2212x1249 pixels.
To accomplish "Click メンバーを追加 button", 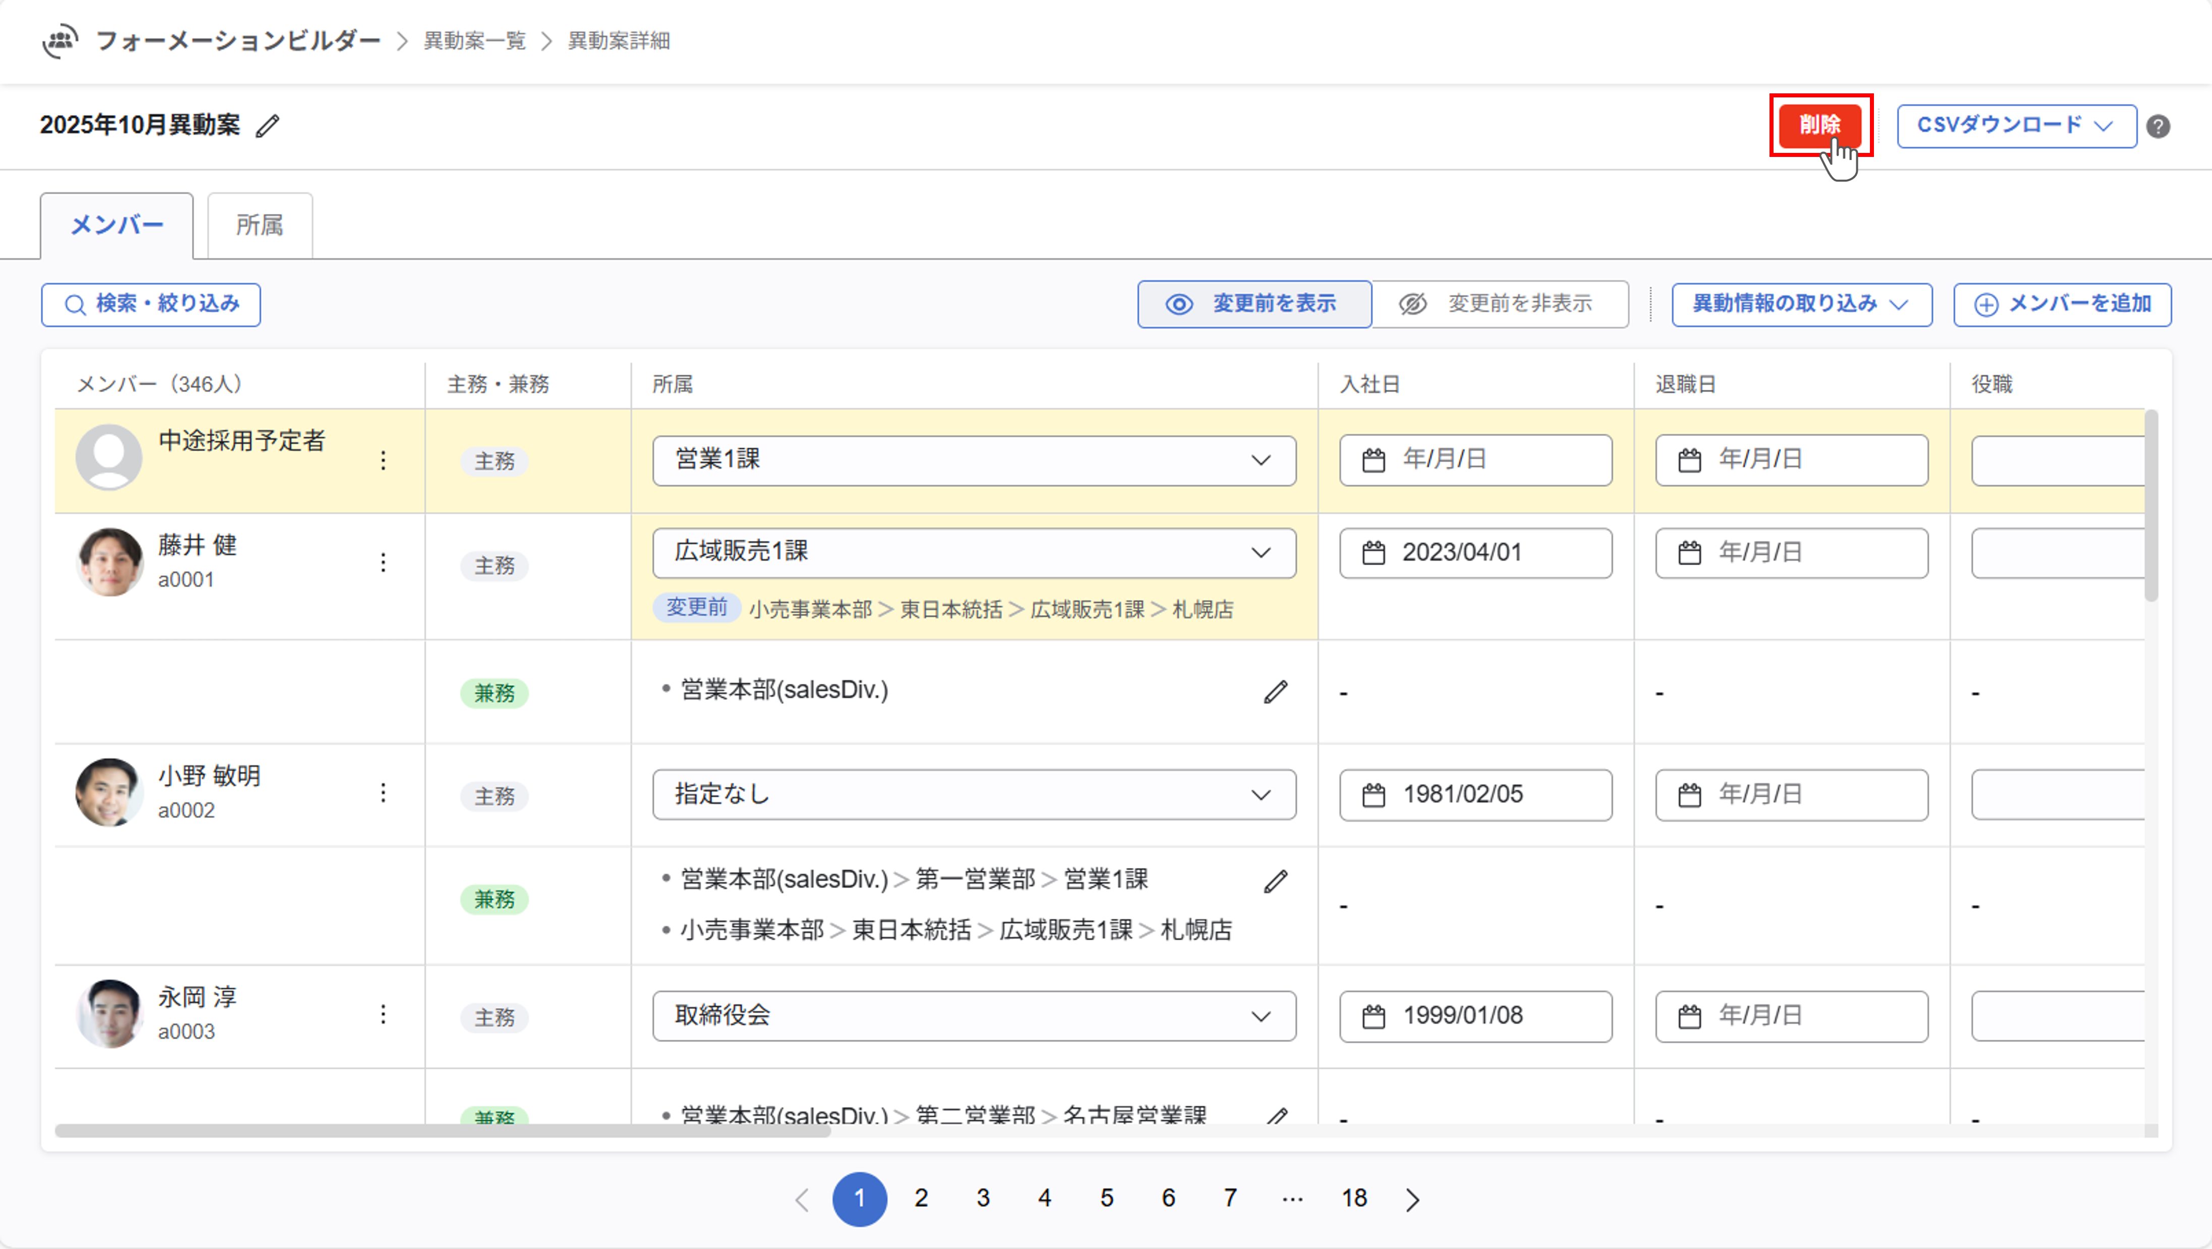I will coord(2062,304).
